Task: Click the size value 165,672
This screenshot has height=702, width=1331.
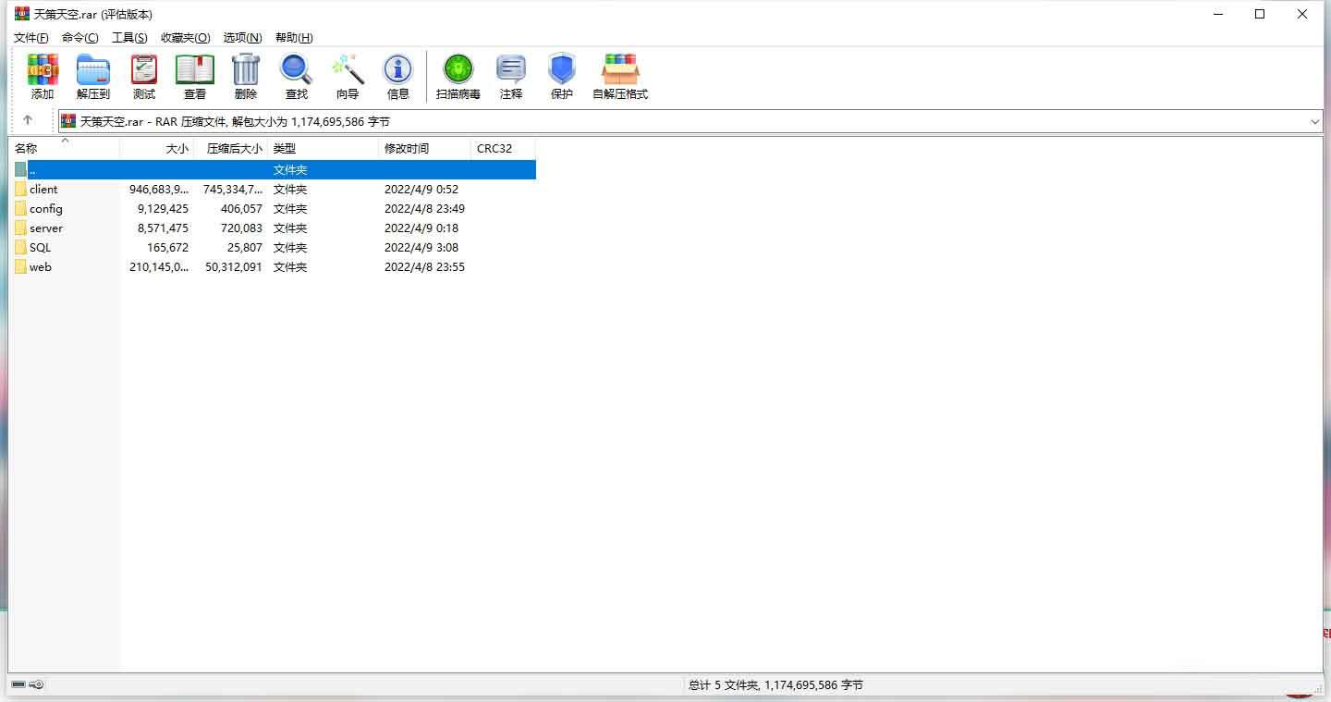Action: click(x=167, y=247)
